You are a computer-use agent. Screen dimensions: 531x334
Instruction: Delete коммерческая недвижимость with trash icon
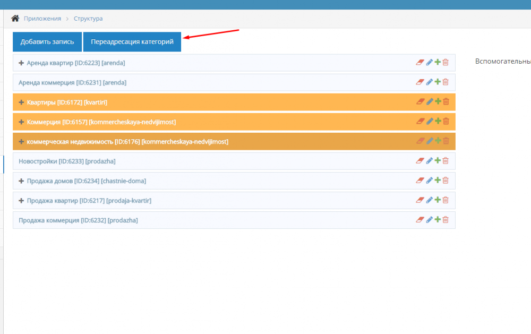[446, 141]
